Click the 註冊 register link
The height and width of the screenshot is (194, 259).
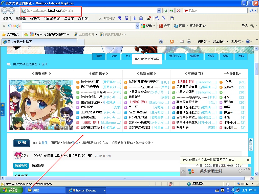(x=45, y=143)
